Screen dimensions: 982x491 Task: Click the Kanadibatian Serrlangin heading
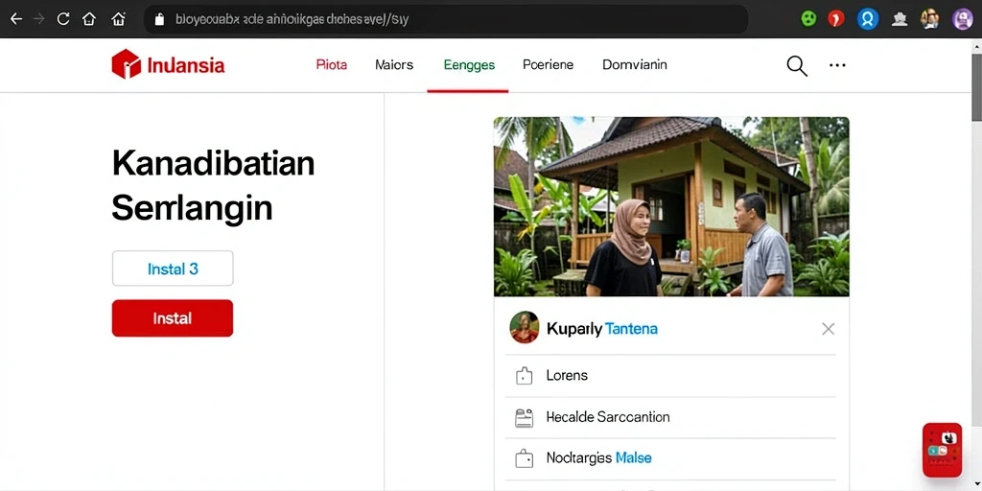coord(213,186)
